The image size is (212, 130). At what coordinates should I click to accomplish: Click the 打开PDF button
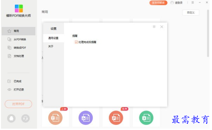(x=19, y=104)
